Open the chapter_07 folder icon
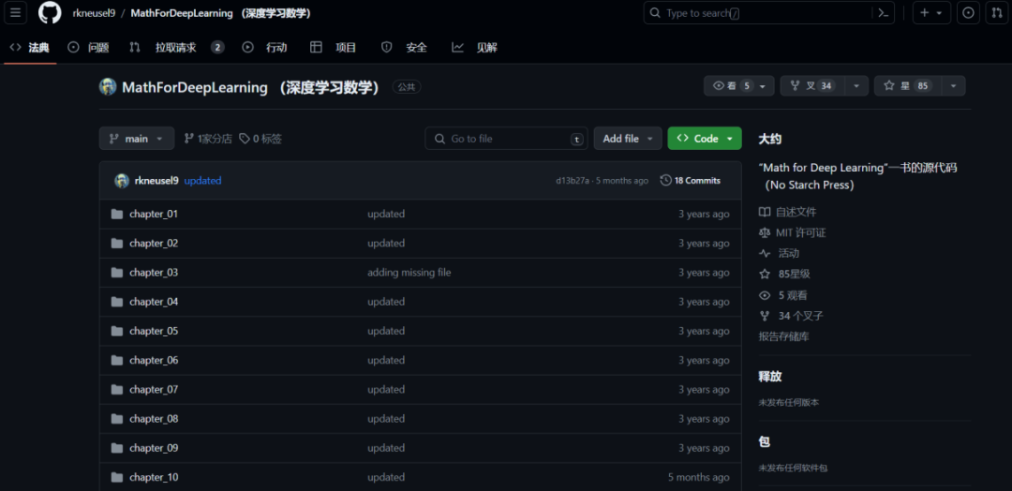Viewport: 1012px width, 491px height. pos(117,390)
